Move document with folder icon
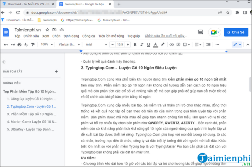Viewport: 252px width, 167px height. click(54, 29)
